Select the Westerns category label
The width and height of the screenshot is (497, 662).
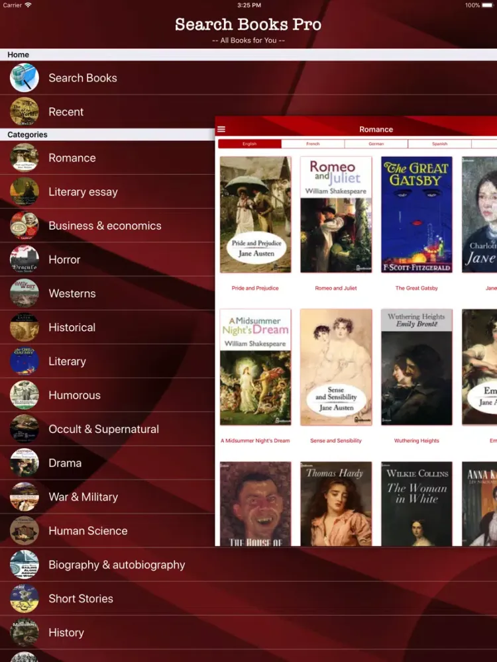pyautogui.click(x=72, y=293)
